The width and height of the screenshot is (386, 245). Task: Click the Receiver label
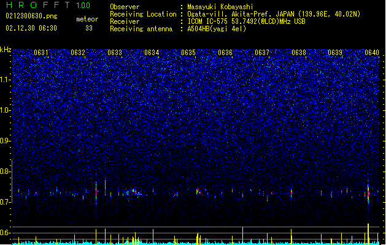tap(125, 21)
